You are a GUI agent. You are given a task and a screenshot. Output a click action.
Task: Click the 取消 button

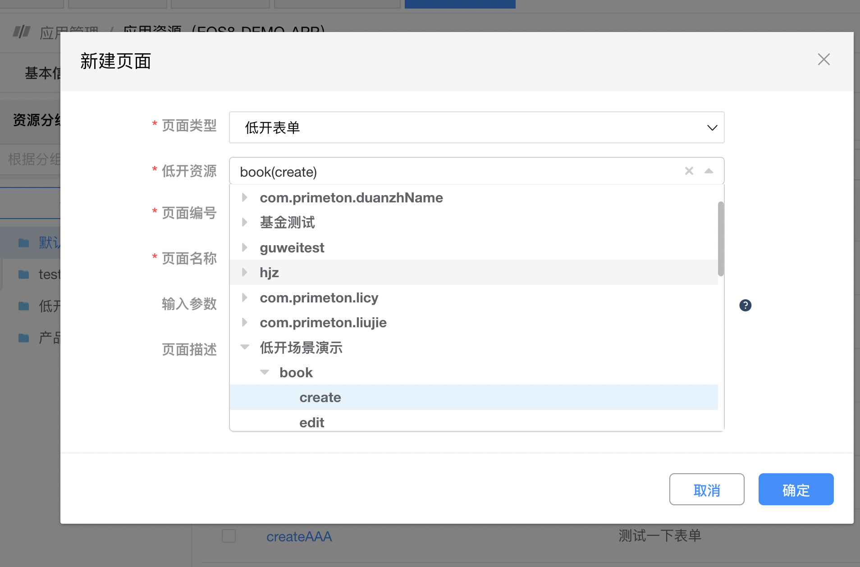(x=706, y=489)
